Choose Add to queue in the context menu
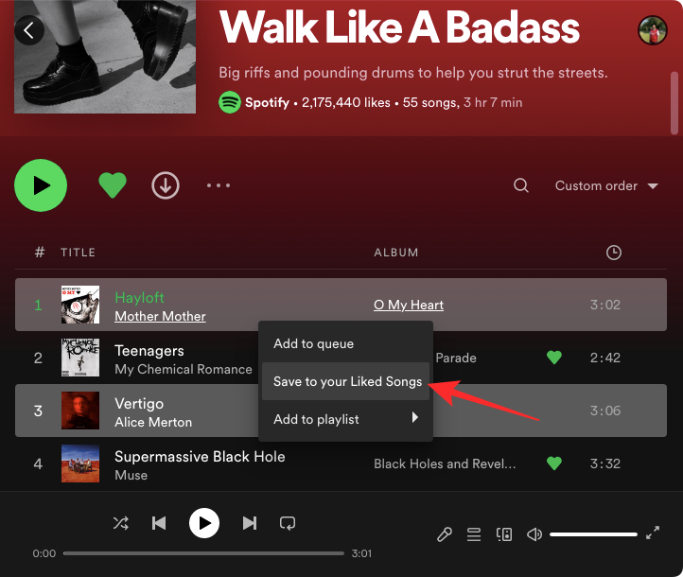This screenshot has width=683, height=577. (x=346, y=343)
